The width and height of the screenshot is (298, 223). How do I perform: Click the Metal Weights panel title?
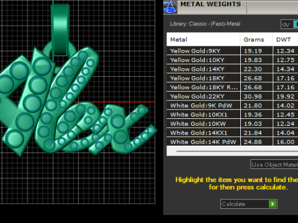click(210, 4)
